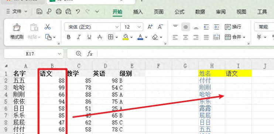Viewport: 274px width, 134px height.
Task: Click the Print icon
Action: click(x=59, y=12)
